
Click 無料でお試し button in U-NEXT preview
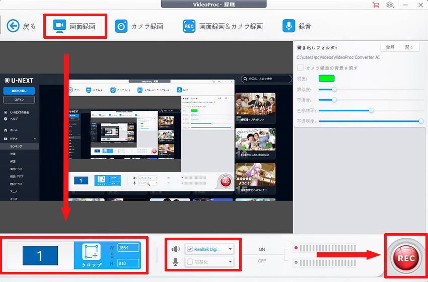[x=19, y=91]
